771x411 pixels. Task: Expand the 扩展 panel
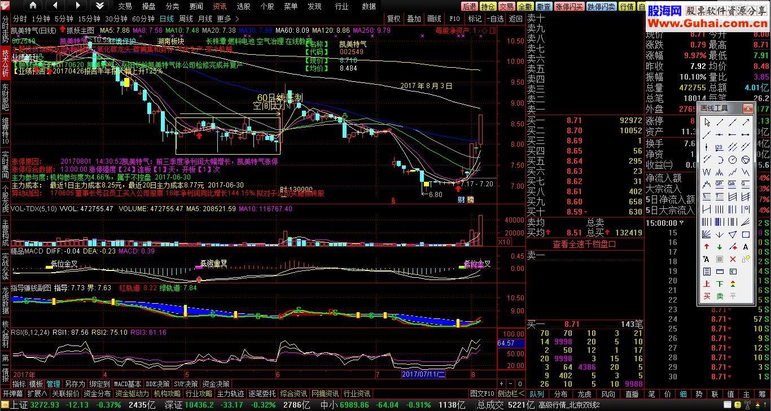(x=38, y=393)
